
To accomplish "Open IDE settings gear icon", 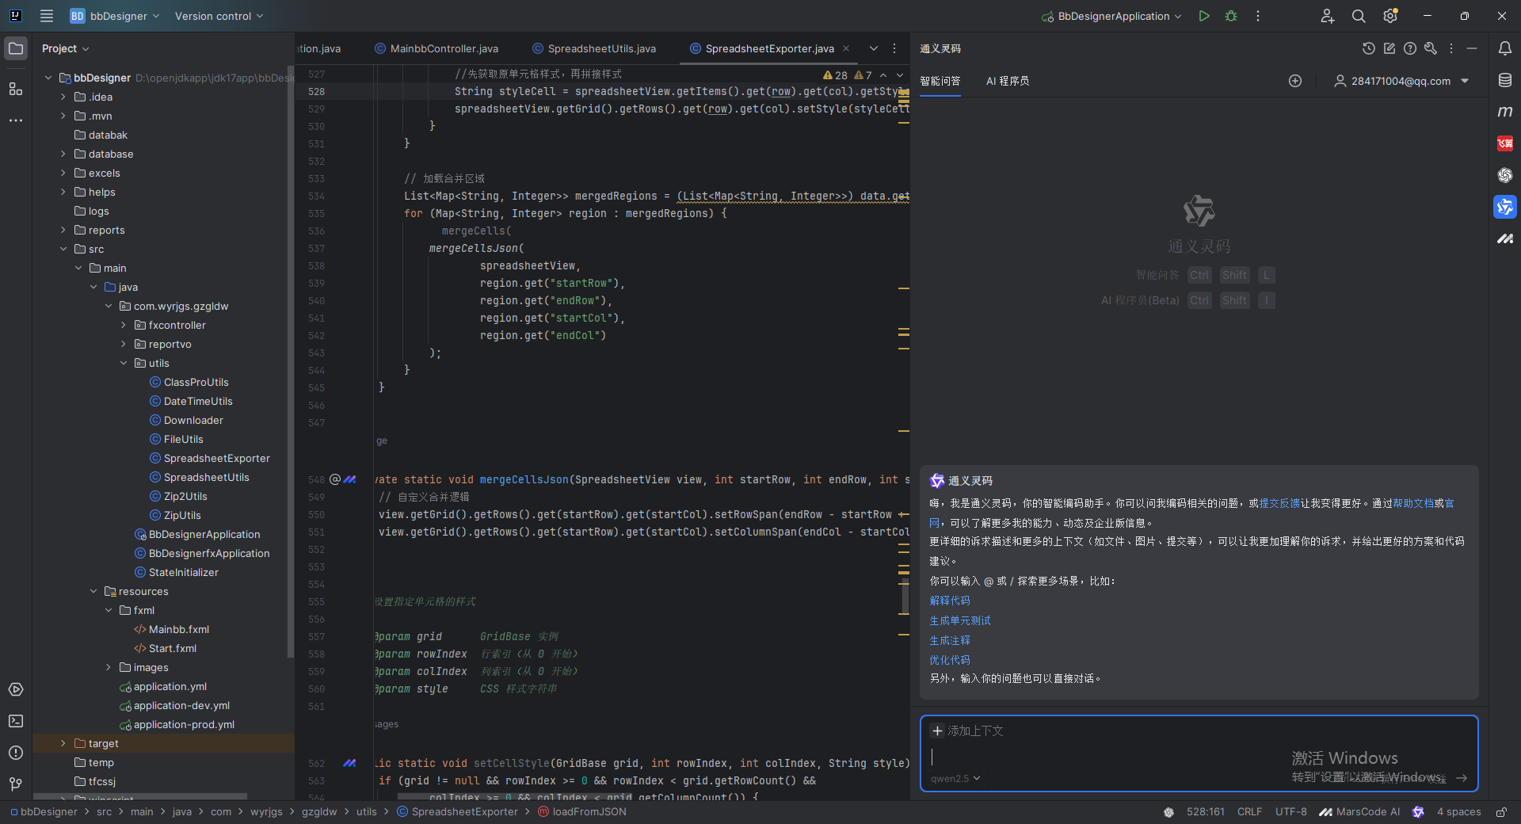I will tap(1390, 16).
